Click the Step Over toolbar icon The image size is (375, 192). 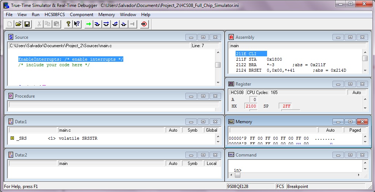tap(106, 24)
